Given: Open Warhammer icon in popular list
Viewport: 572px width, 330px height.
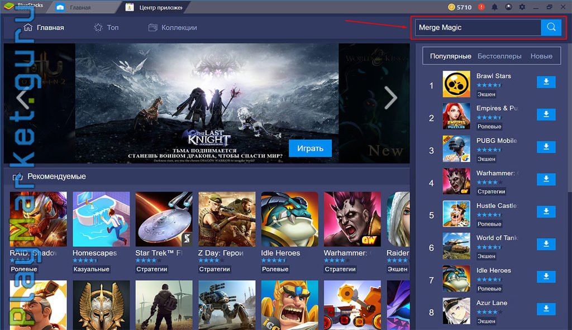Looking at the screenshot, I should pos(456,181).
